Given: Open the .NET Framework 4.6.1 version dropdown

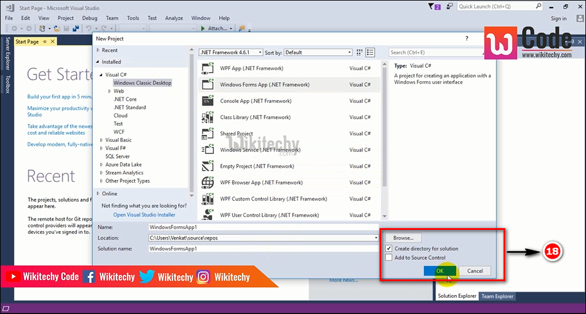Looking at the screenshot, I should [231, 52].
